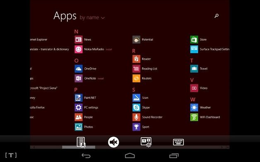Open the Photos app icon
The image size is (260, 162).
(78, 127)
